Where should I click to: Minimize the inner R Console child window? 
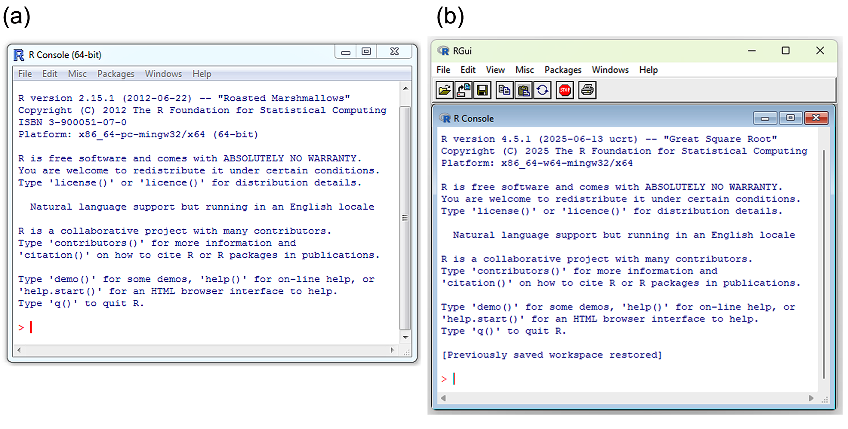pos(765,118)
